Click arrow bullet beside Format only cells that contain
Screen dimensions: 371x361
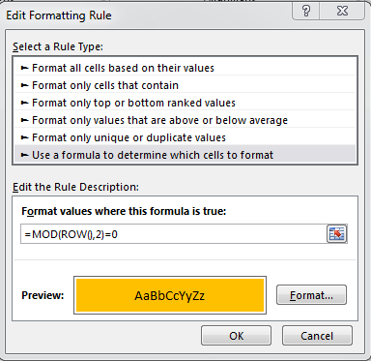[24, 85]
